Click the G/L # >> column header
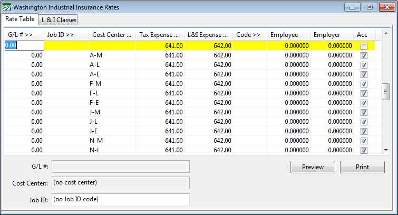Viewport: 398px width, 215px height. pos(24,35)
